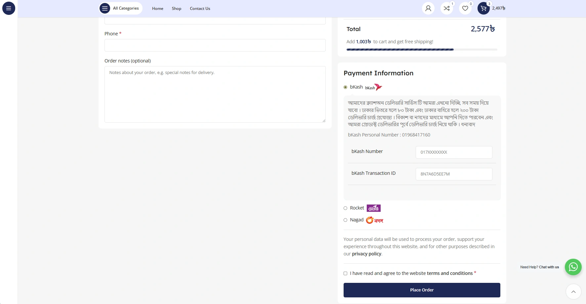The width and height of the screenshot is (586, 304).
Task: Open the privacy policy link
Action: (366, 254)
